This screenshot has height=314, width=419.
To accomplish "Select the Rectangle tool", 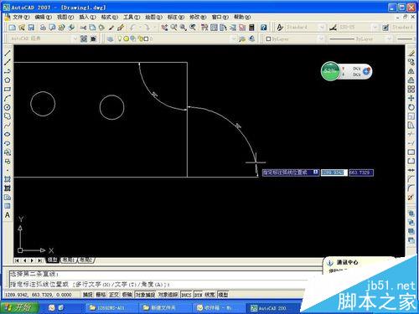I will pyautogui.click(x=8, y=90).
